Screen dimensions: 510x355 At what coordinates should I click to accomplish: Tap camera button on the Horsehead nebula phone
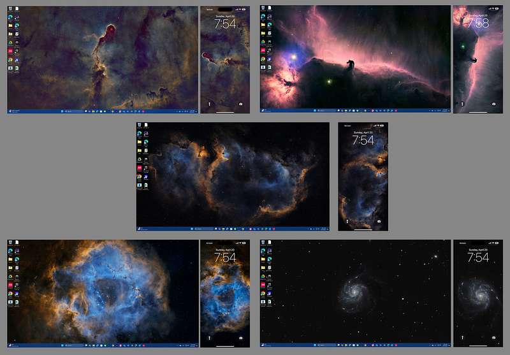pyautogui.click(x=493, y=104)
